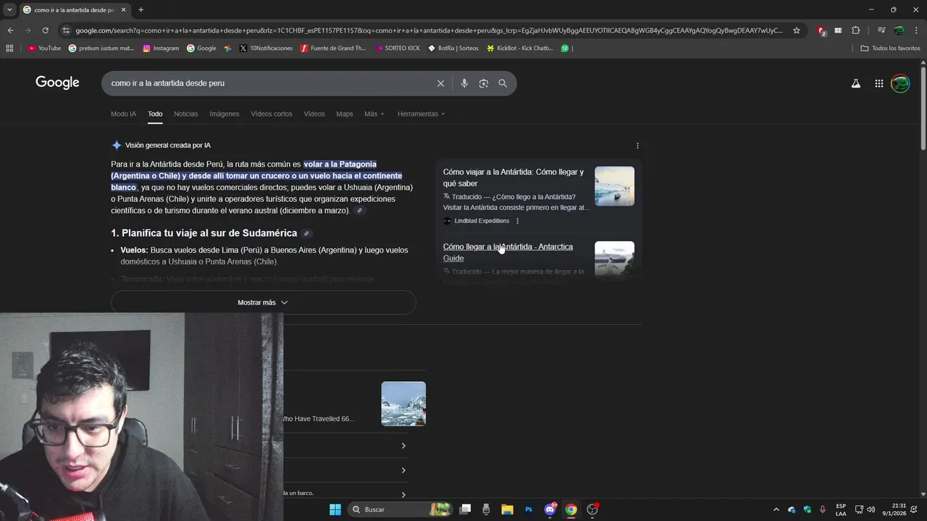Open the '10Notificaciones' bookmark
Screen dimensions: 927x521
pyautogui.click(x=266, y=48)
